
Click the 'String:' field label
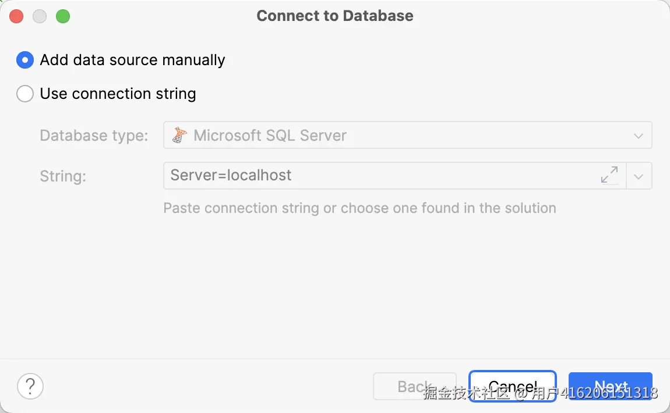[63, 176]
